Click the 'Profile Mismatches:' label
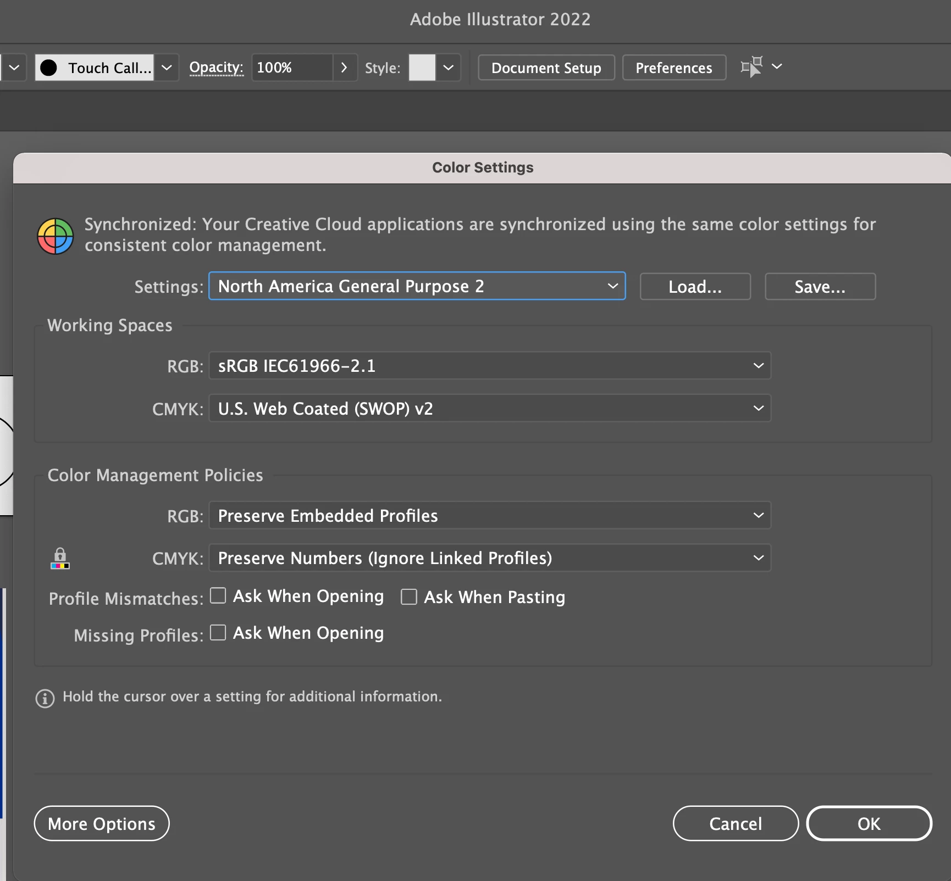The image size is (951, 881). (126, 598)
